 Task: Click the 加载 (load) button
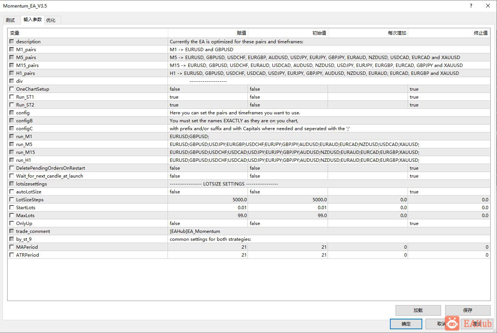click(418, 310)
